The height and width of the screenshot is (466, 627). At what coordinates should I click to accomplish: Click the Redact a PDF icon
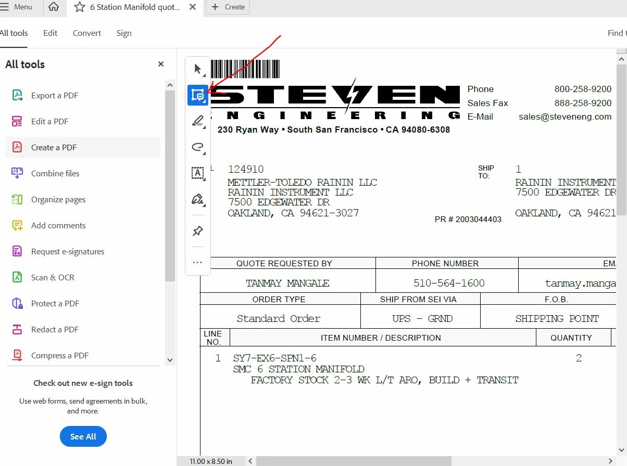click(x=17, y=329)
